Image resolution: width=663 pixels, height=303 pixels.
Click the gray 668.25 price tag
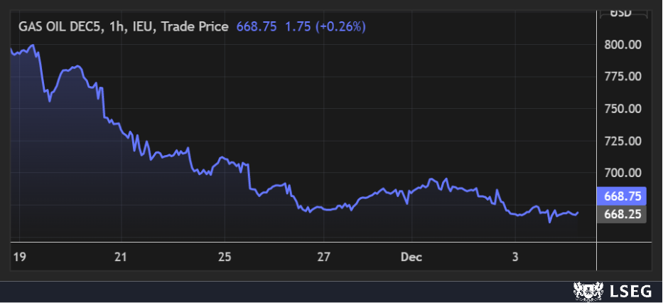pyautogui.click(x=622, y=214)
